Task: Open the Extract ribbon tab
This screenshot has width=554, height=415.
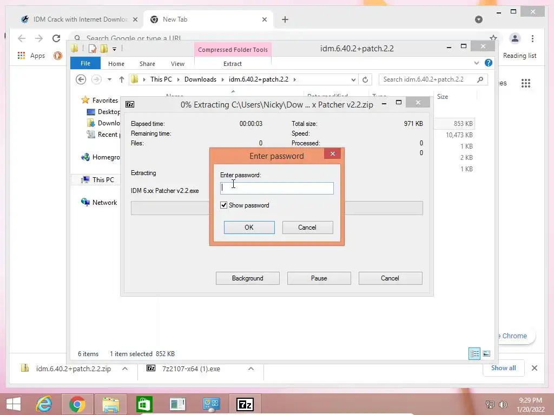Action: (233, 64)
